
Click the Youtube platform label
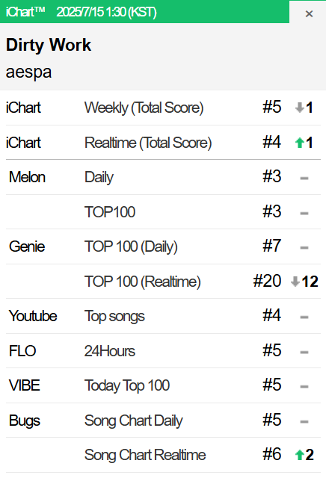(33, 316)
